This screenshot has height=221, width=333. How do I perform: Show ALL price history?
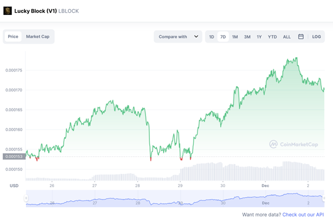pos(287,37)
